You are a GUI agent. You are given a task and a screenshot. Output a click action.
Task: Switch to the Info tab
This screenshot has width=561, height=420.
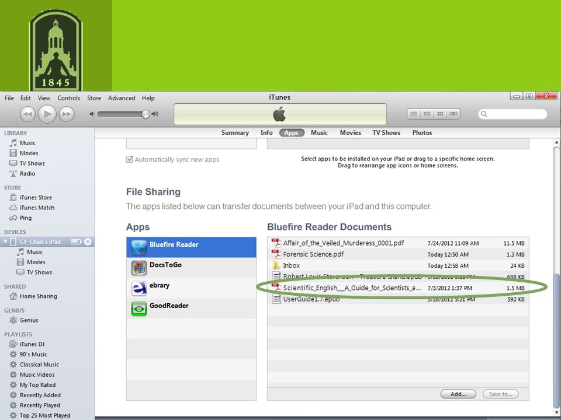pyautogui.click(x=266, y=132)
